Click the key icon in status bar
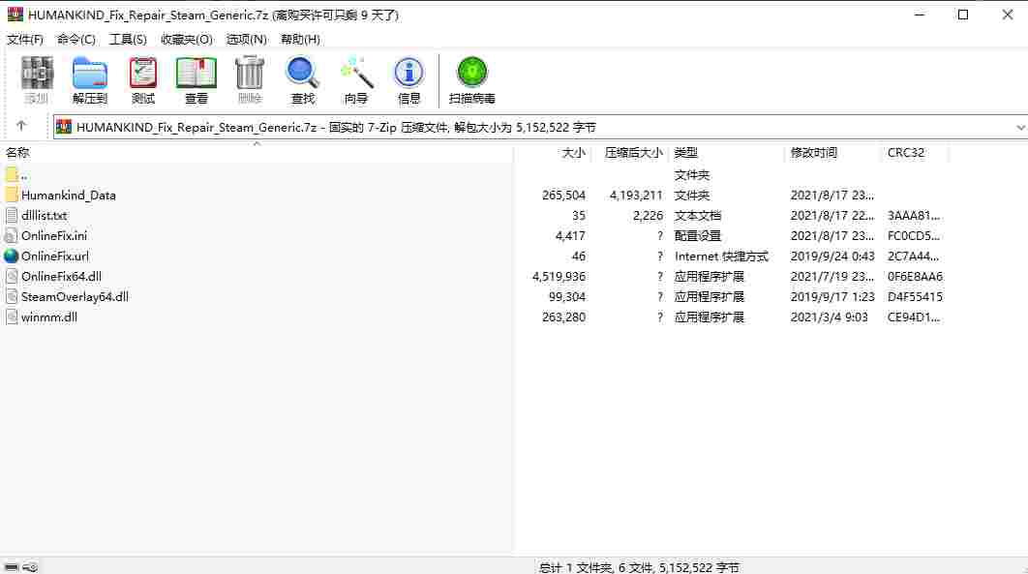1028x574 pixels. click(30, 567)
